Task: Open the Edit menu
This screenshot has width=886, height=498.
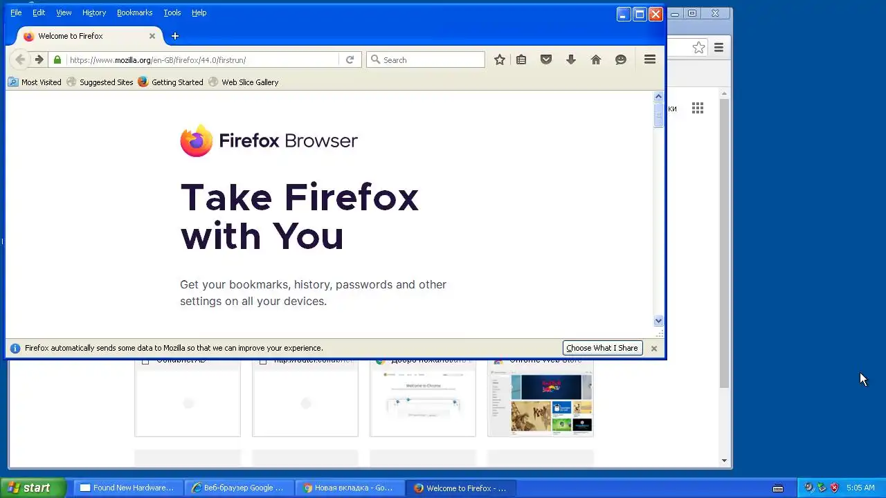Action: (x=39, y=12)
